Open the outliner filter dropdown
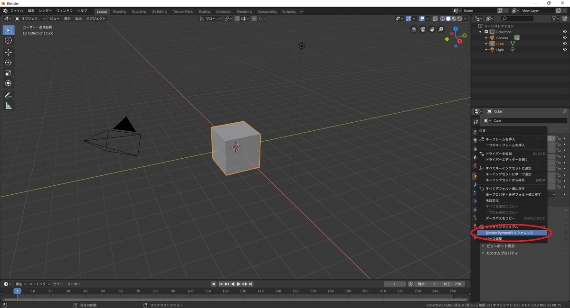The height and width of the screenshot is (308, 570). 556,18
